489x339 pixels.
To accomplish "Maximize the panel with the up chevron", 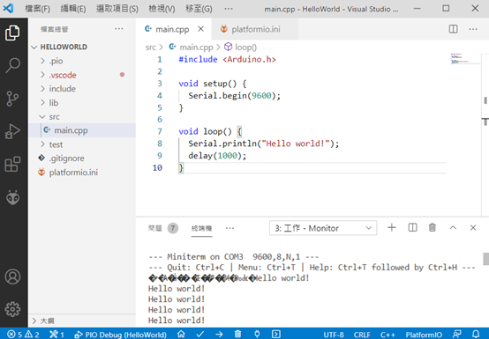I will coord(453,228).
